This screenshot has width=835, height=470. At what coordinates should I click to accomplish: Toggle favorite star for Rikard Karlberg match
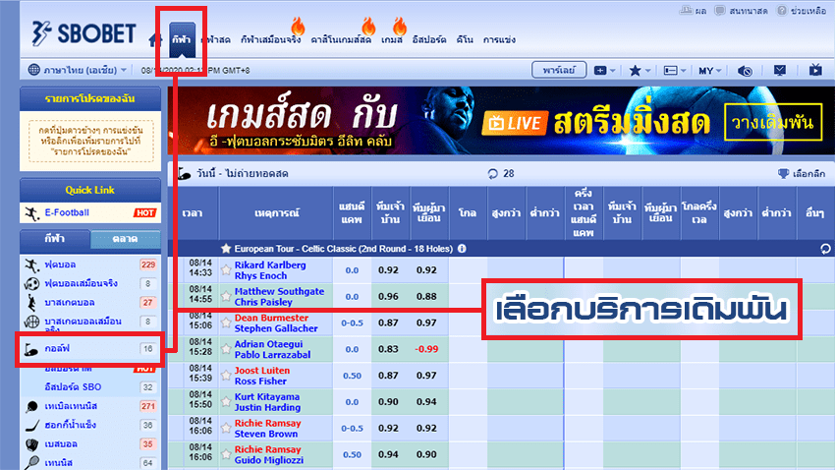[226, 270]
